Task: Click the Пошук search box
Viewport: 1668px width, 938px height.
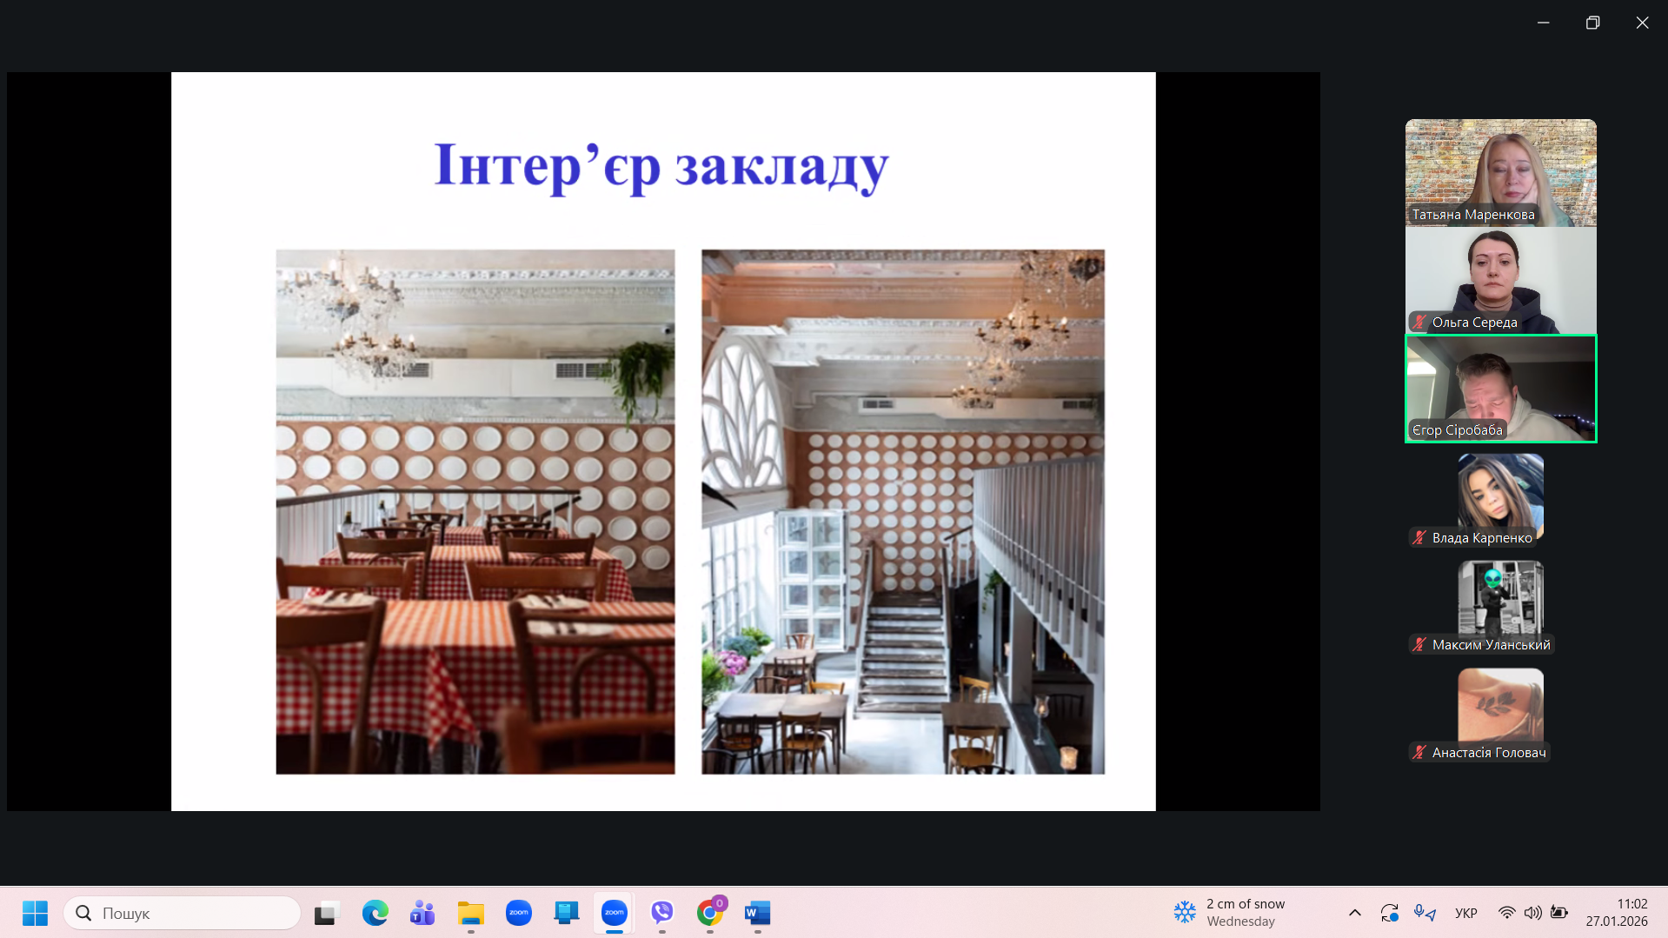Action: click(183, 913)
